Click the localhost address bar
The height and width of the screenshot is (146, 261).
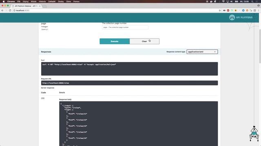click(117, 10)
